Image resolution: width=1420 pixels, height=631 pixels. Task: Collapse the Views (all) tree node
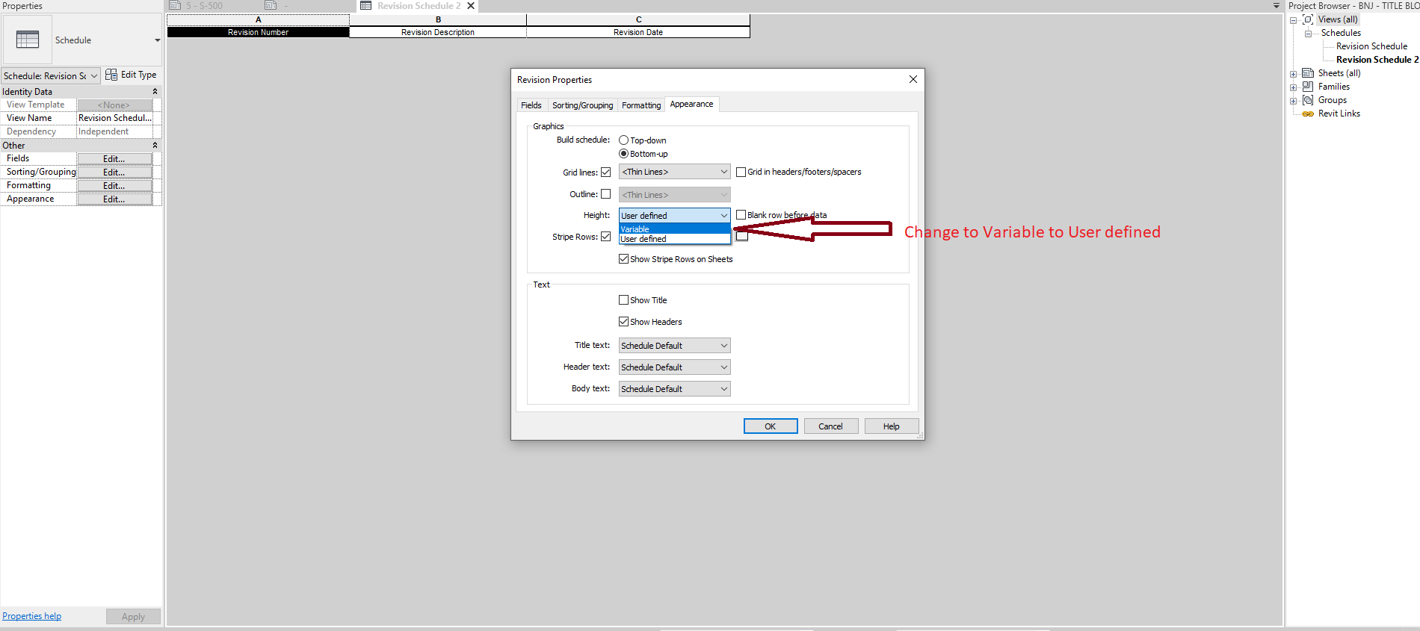(x=1293, y=20)
